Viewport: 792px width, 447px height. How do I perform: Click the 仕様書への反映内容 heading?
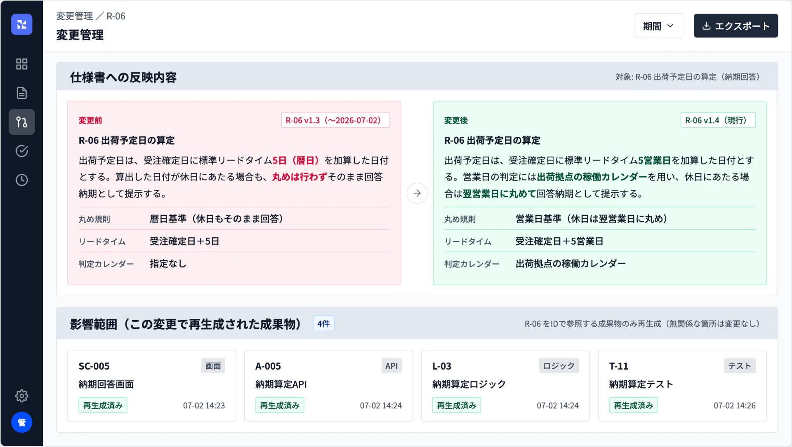(x=123, y=77)
